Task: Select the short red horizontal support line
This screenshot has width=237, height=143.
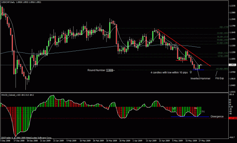Action: click(x=182, y=60)
